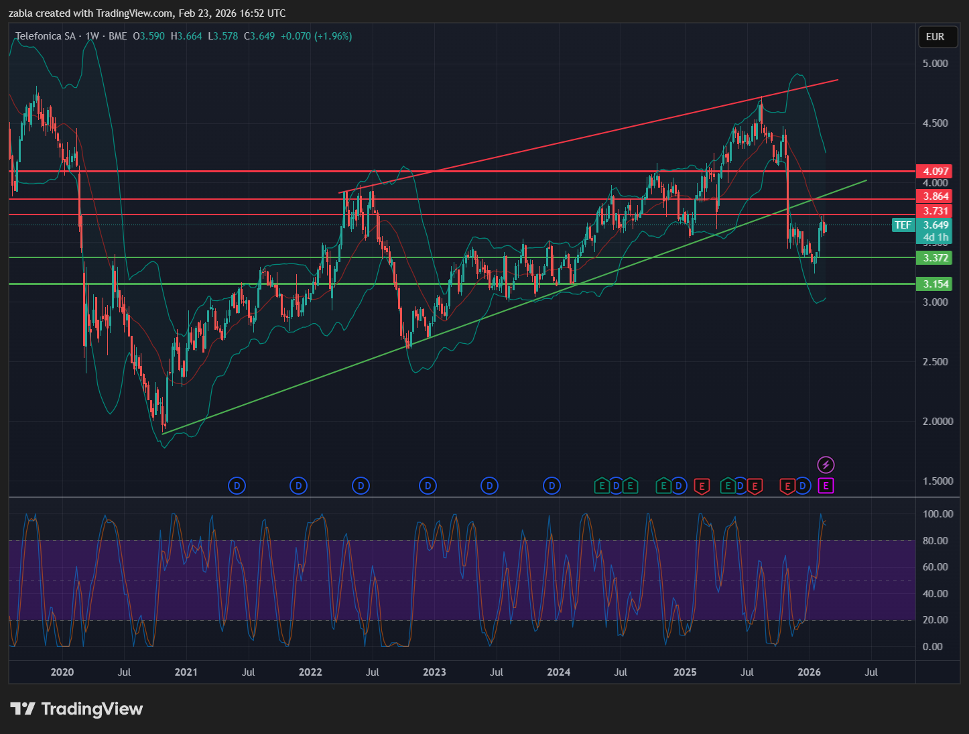Click the 2023 label on the time axis
This screenshot has height=734, width=969.
coord(434,672)
